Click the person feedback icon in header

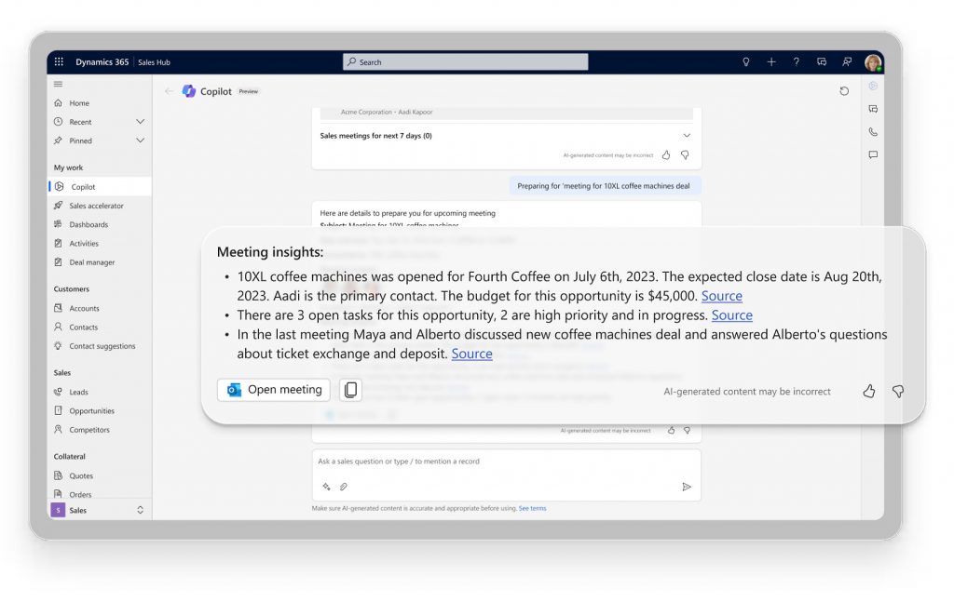coord(846,61)
